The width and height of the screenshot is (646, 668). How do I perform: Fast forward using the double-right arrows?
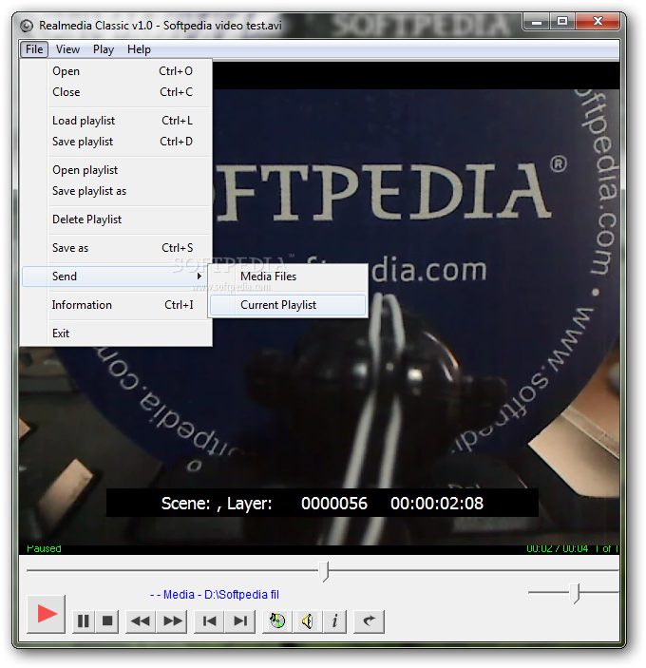(172, 621)
